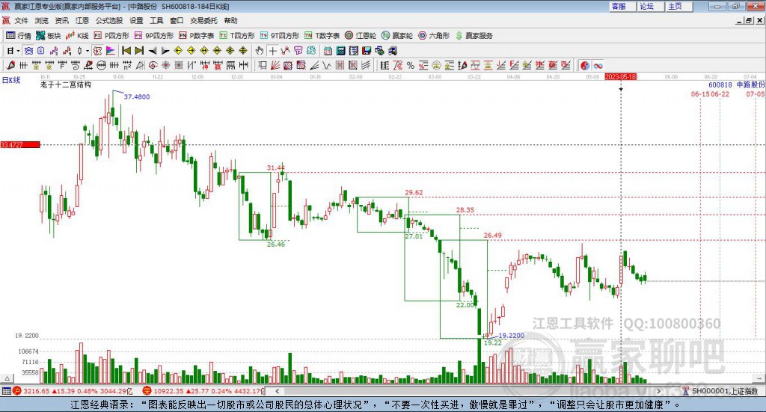This screenshot has height=412, width=766.
Task: Jump to the first bar icon
Action: [x=126, y=51]
